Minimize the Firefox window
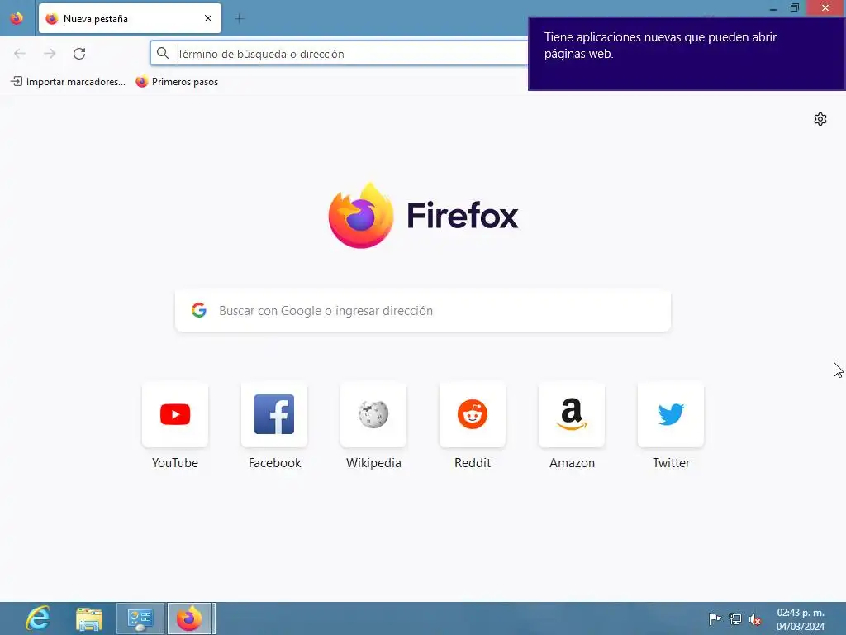This screenshot has height=635, width=846. click(772, 7)
